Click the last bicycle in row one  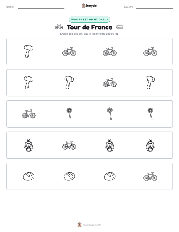click(x=150, y=51)
